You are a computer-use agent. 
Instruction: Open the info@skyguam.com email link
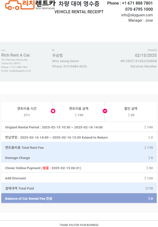tap(137, 15)
